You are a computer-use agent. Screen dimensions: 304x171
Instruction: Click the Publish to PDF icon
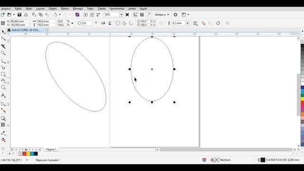[98, 15]
